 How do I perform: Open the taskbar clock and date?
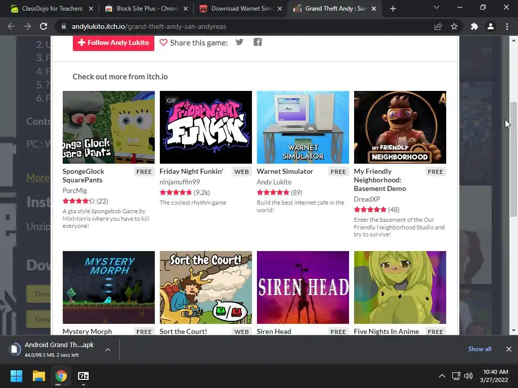pos(494,376)
